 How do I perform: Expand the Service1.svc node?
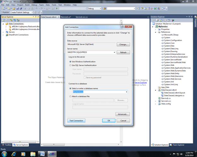coord(156,101)
